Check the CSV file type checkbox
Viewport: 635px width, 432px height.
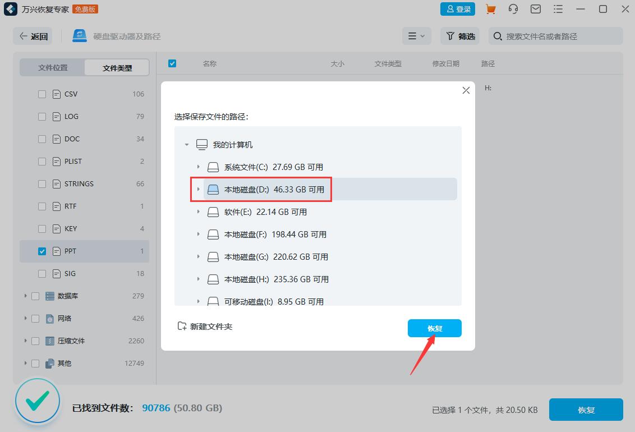coord(42,94)
